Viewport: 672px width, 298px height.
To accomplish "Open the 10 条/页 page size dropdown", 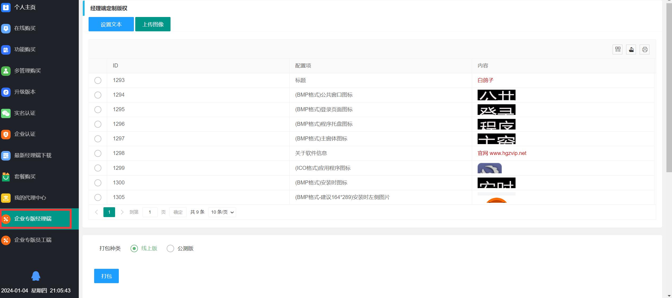I will tap(222, 212).
